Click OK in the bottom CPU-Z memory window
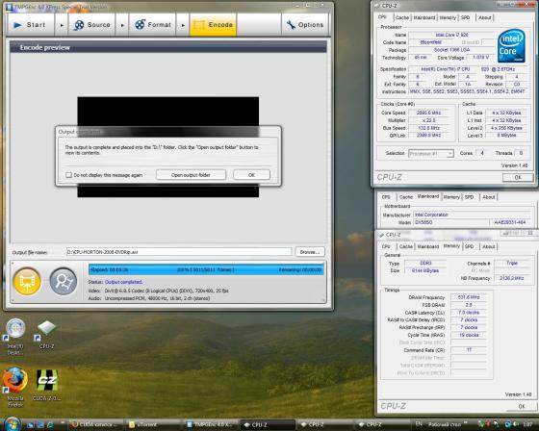Screen dimensions: 539x431 [521, 406]
